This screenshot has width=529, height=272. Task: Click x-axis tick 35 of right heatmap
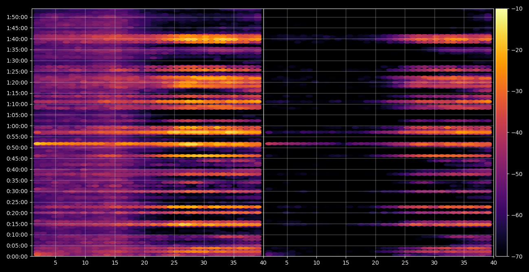click(x=464, y=263)
